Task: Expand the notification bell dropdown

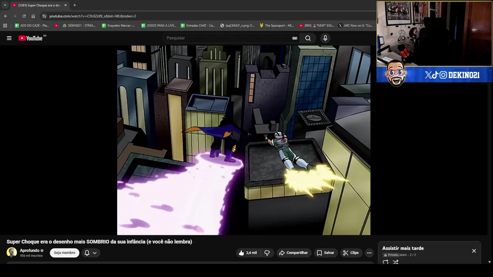Action: point(90,253)
